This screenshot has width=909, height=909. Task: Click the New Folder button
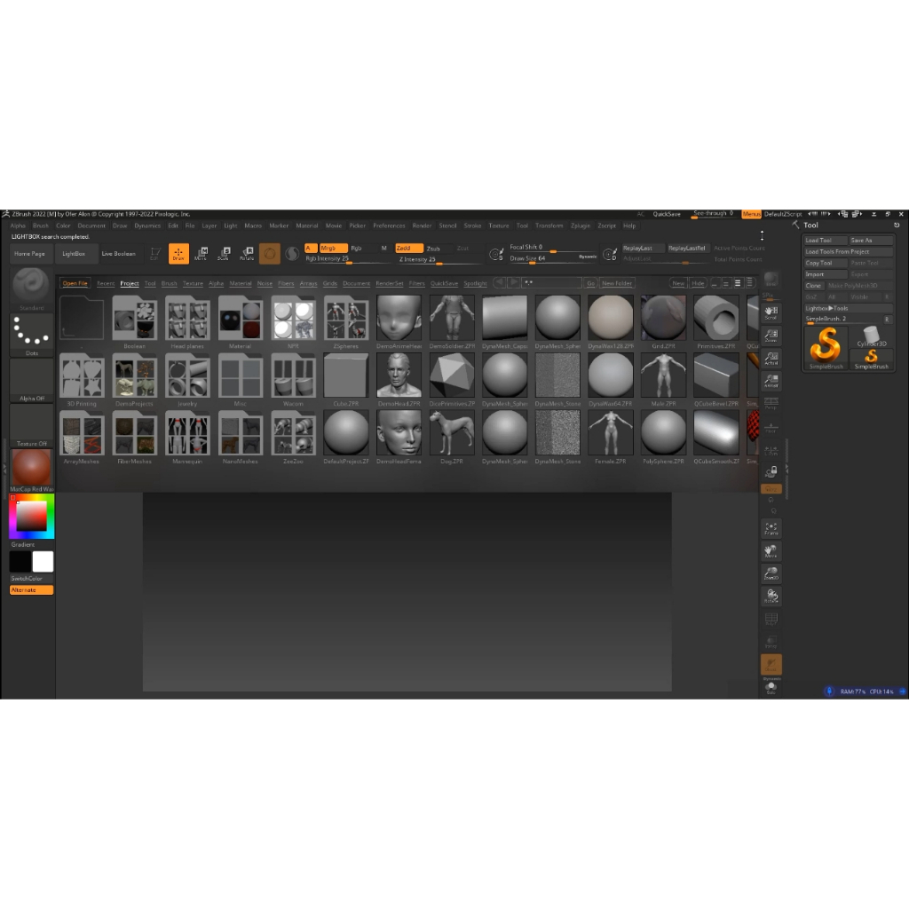point(617,283)
